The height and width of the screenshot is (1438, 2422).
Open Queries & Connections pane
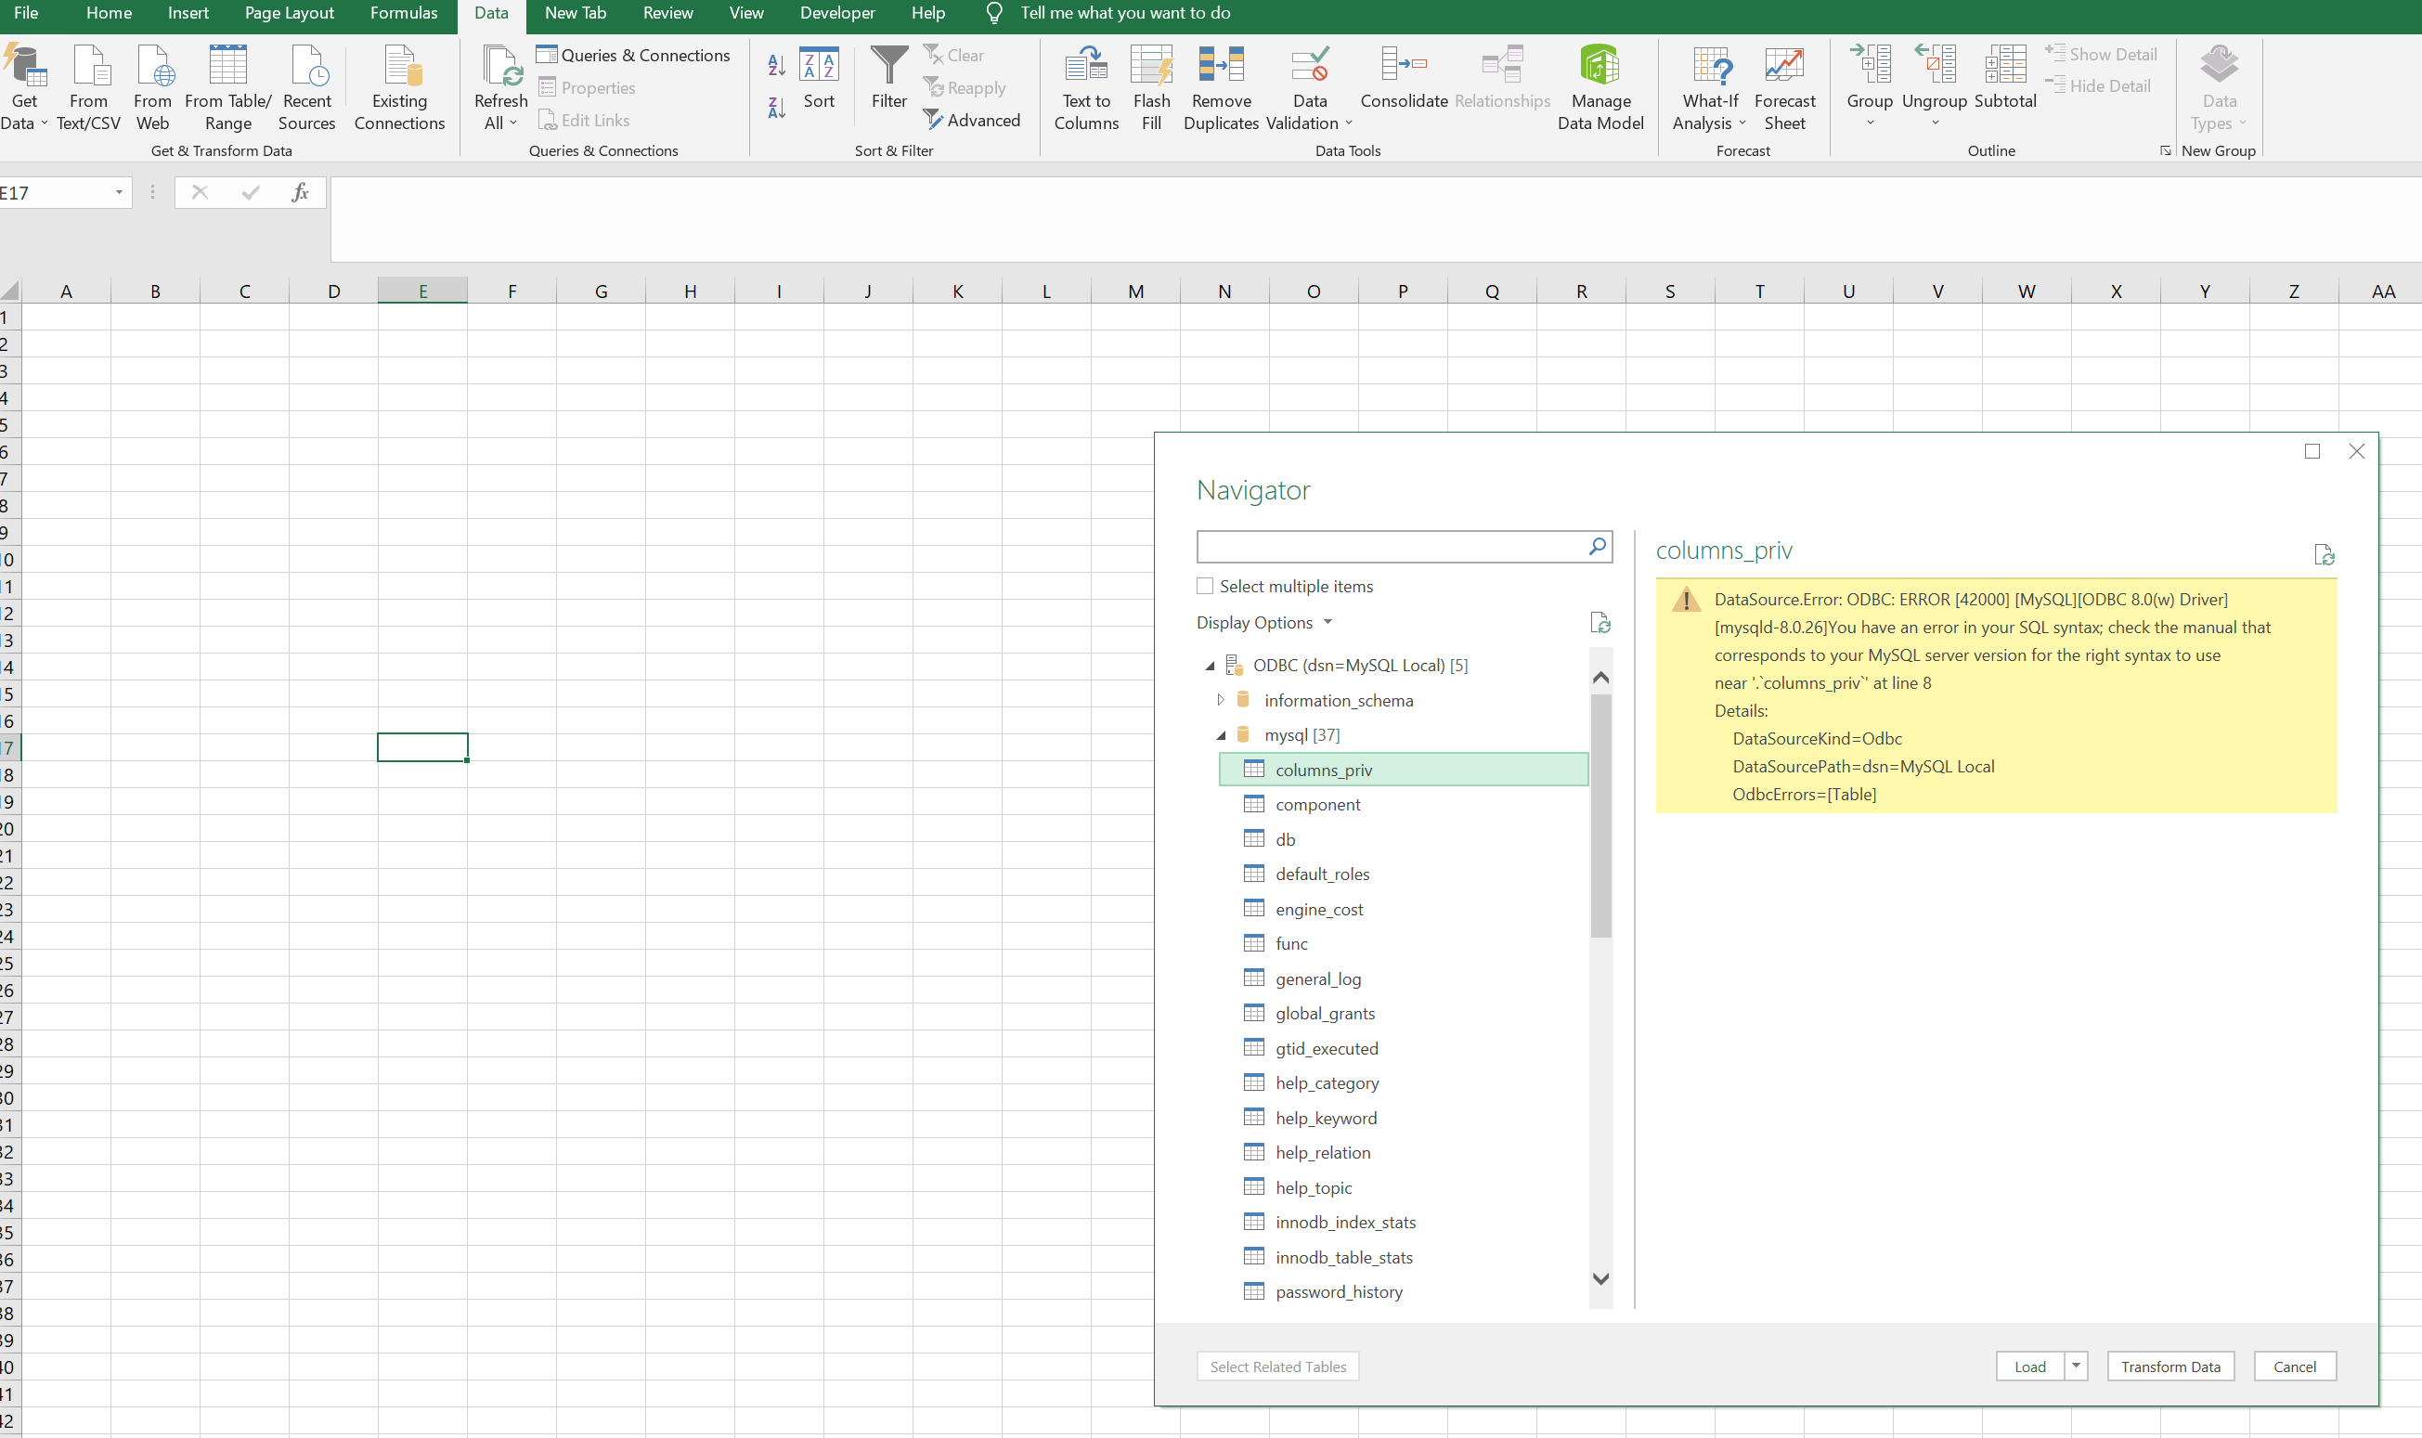634,55
